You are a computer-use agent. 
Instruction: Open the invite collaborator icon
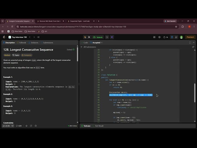tap(176, 37)
